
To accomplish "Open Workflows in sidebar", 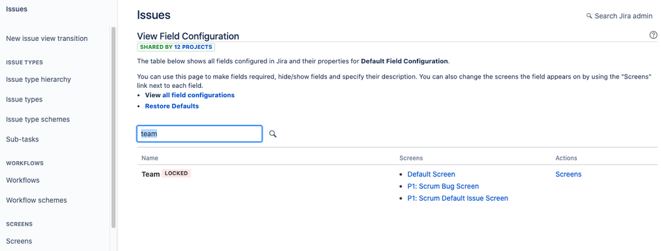I will (x=22, y=180).
